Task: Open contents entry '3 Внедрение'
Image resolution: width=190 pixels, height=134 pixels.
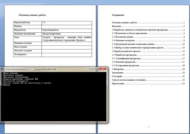Action: pyautogui.click(x=148, y=69)
